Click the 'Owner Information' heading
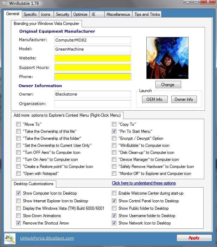Viewport: 217px width, 247px height. (x=40, y=86)
